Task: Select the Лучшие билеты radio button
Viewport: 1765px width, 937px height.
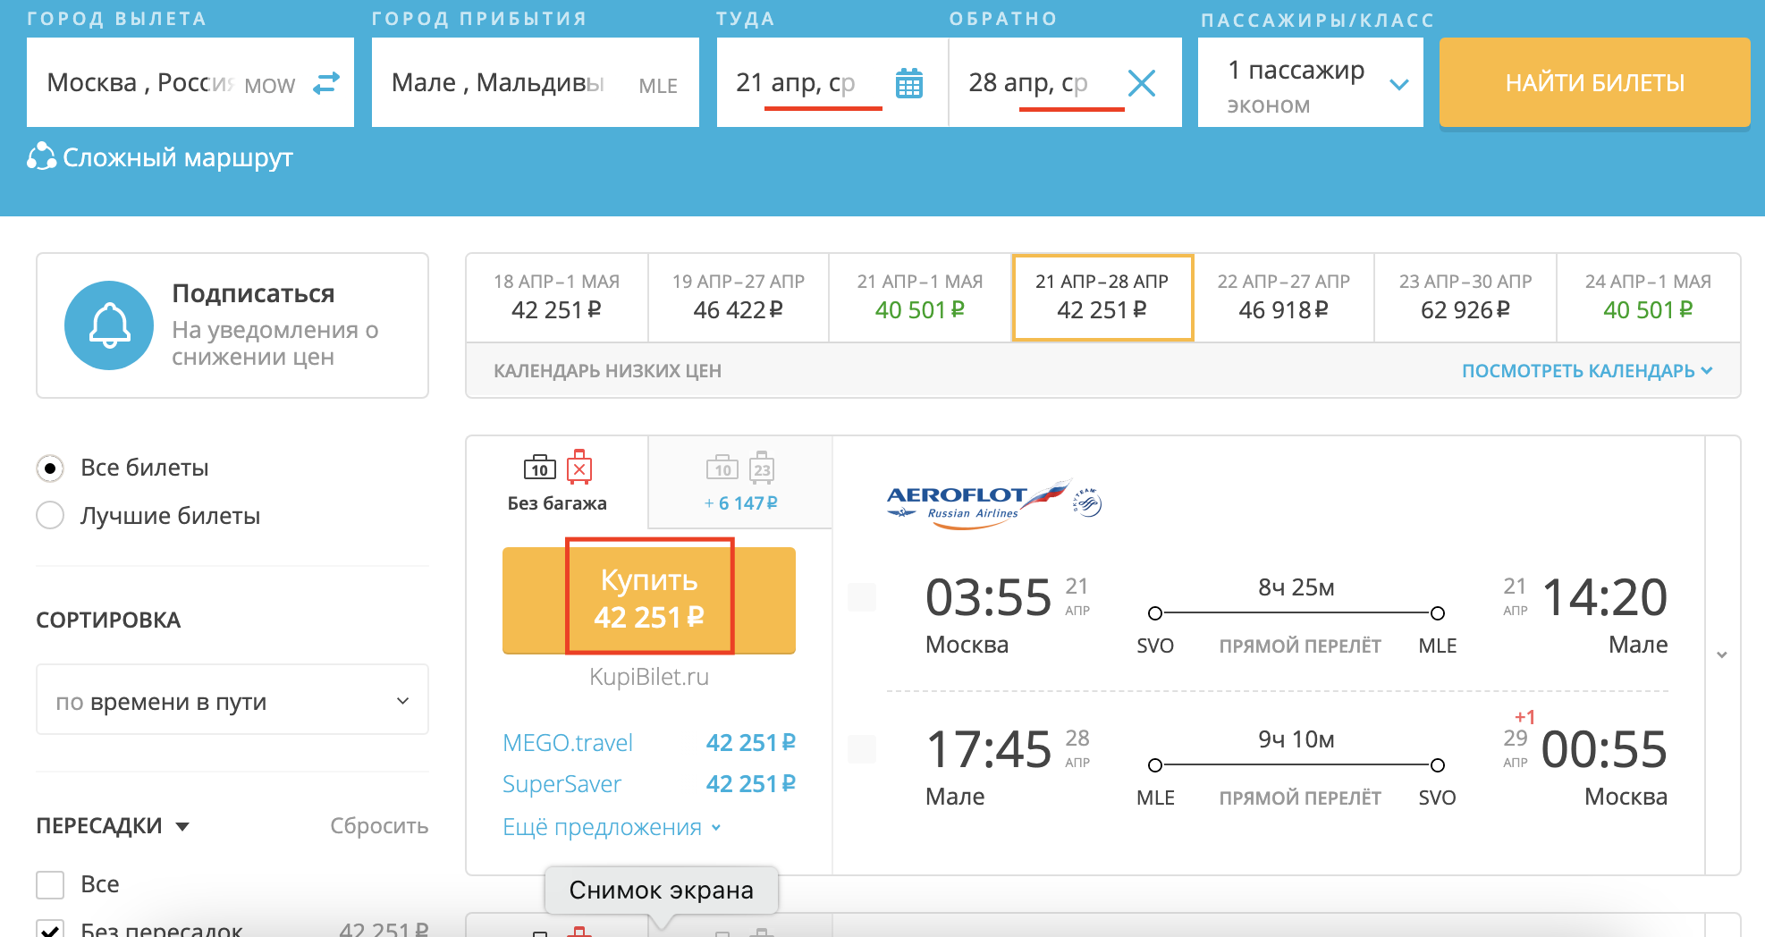Action: click(50, 515)
